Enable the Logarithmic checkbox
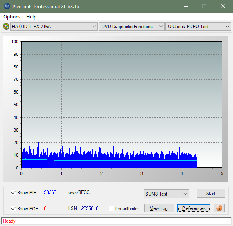 click(x=111, y=209)
